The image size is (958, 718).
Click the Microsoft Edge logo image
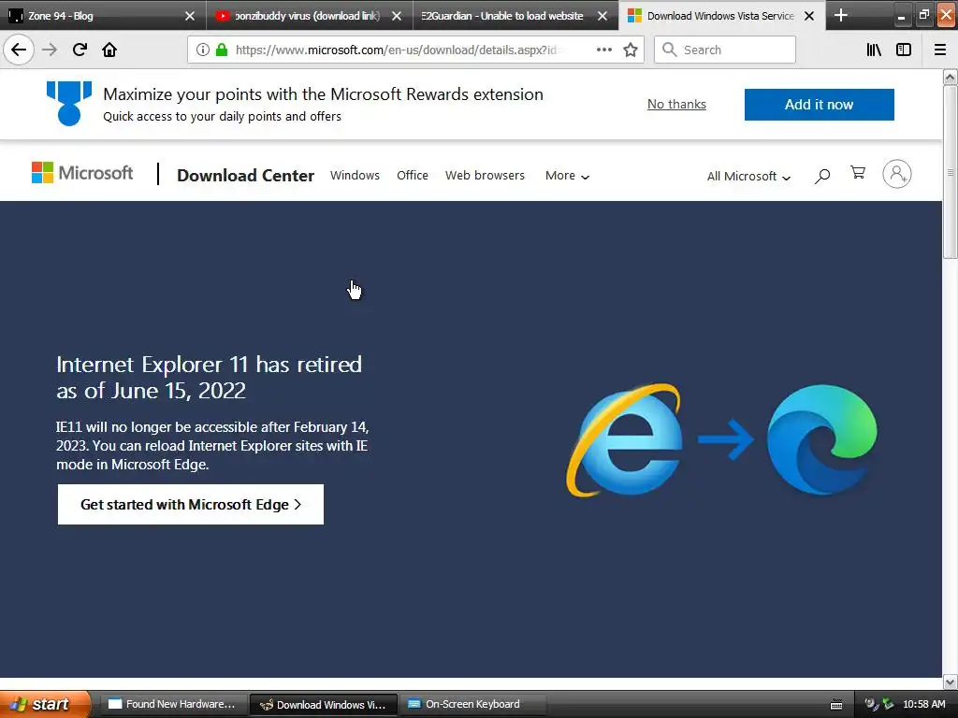(821, 439)
